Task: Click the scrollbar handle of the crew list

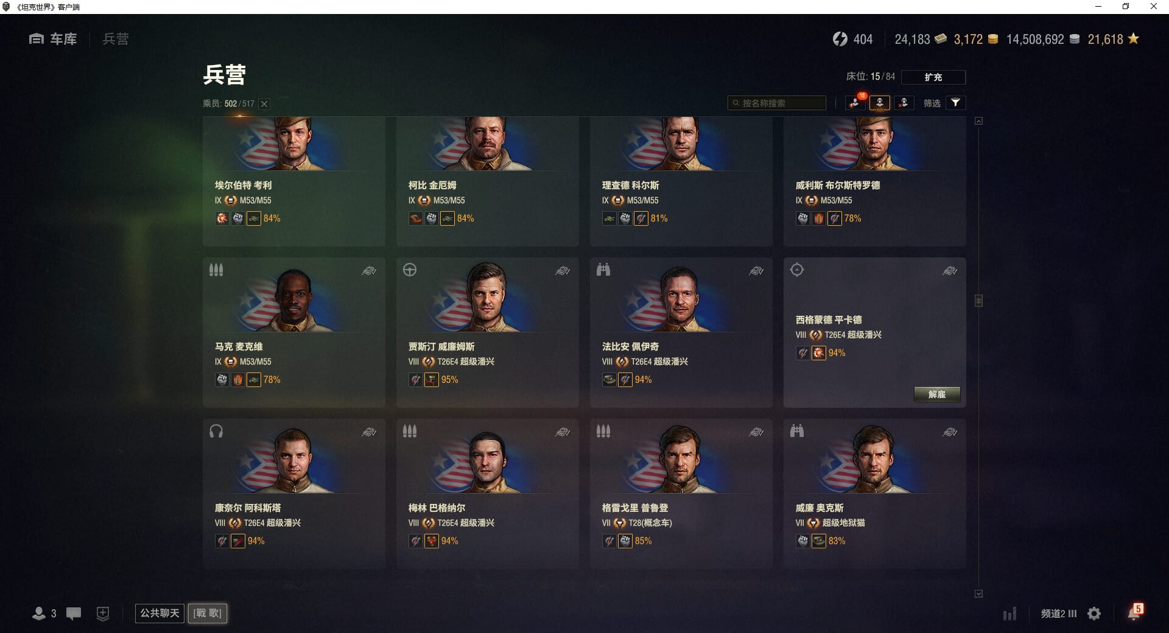Action: pos(978,301)
